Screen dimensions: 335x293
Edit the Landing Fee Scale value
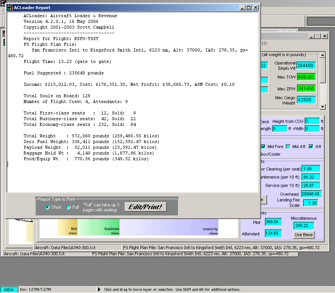click(311, 203)
